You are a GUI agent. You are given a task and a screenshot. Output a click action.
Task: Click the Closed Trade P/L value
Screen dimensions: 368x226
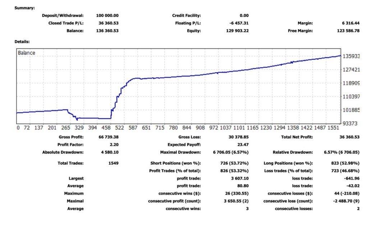point(109,23)
